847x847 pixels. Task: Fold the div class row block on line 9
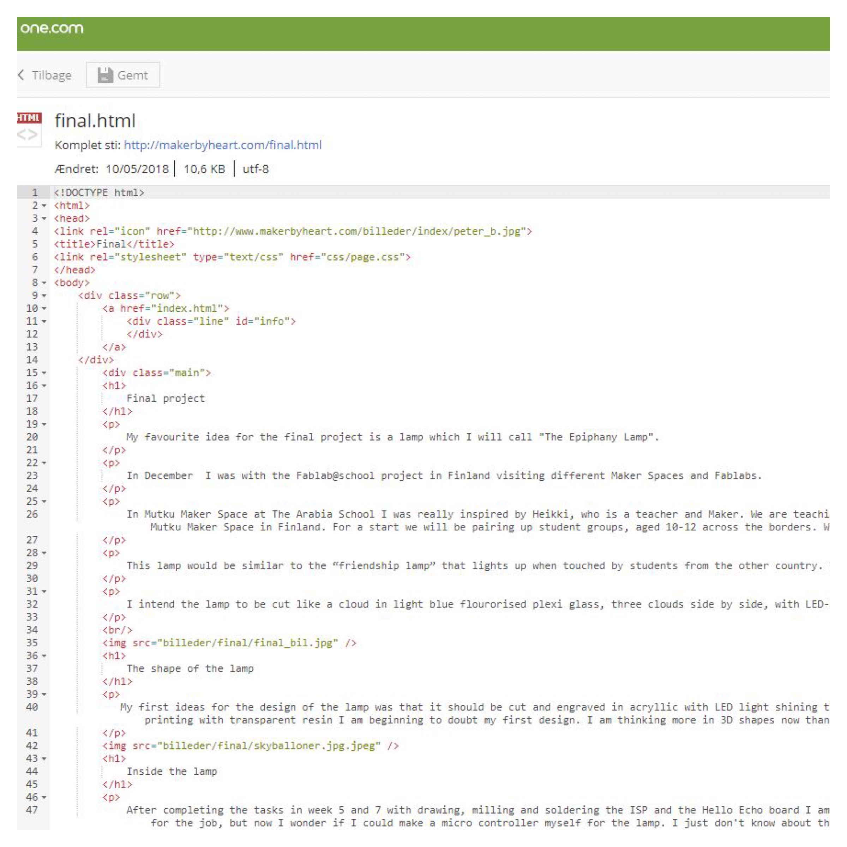44,296
